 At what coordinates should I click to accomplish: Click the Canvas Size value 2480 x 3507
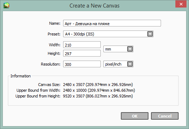[x=98, y=85]
